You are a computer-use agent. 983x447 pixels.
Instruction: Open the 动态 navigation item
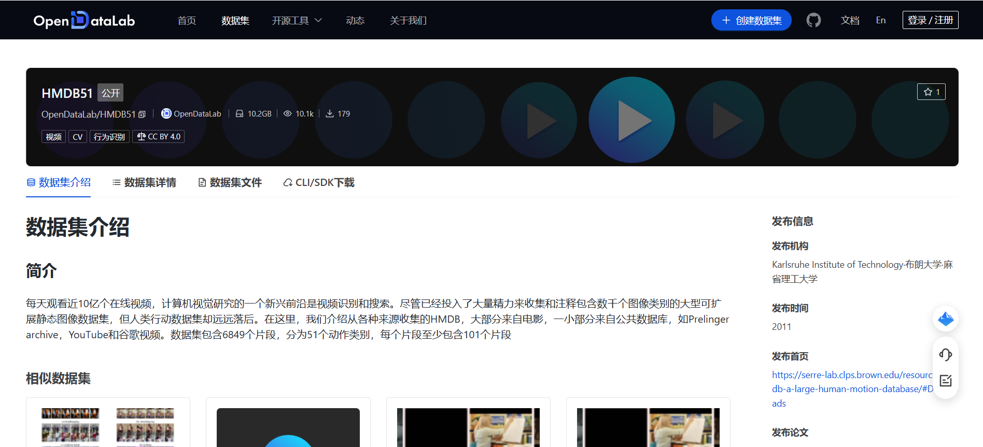pos(355,20)
